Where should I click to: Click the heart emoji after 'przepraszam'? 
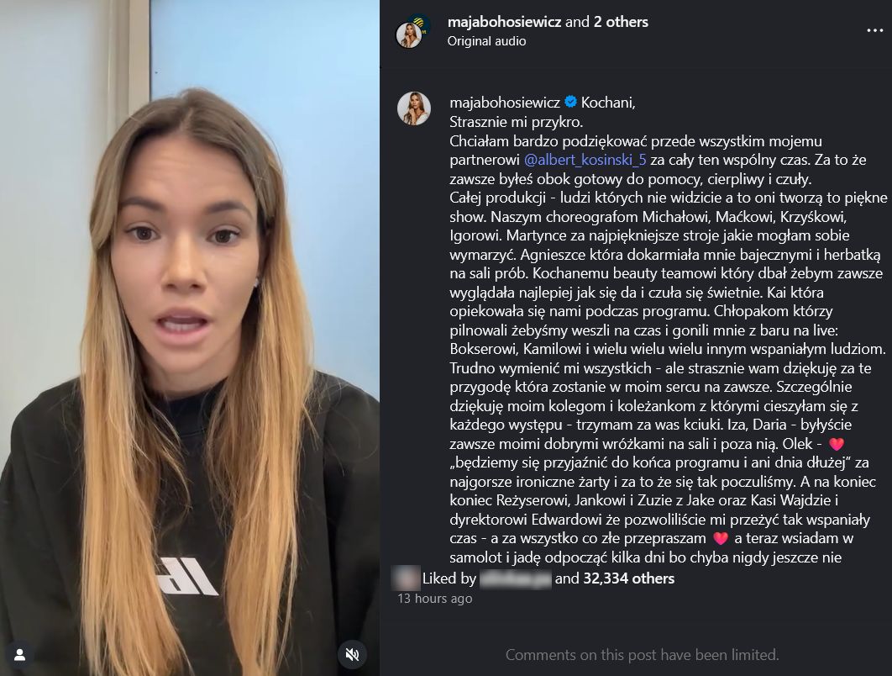[720, 538]
